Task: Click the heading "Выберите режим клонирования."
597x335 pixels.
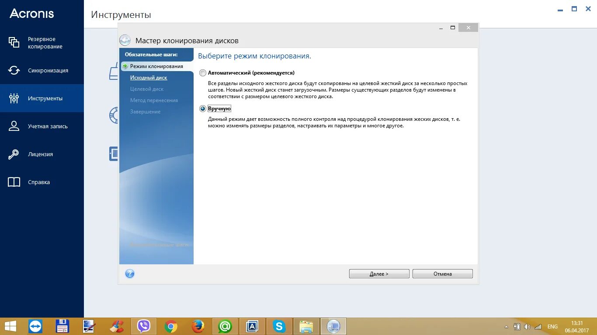Action: pos(254,56)
